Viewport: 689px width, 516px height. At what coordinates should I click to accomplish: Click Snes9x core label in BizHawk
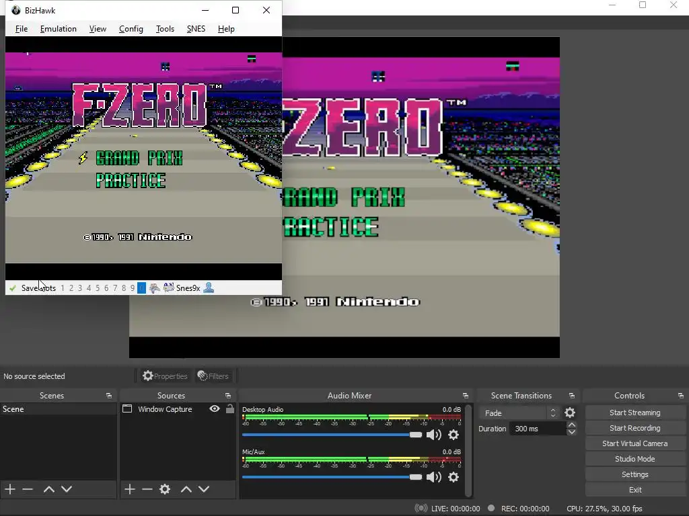[x=188, y=288]
